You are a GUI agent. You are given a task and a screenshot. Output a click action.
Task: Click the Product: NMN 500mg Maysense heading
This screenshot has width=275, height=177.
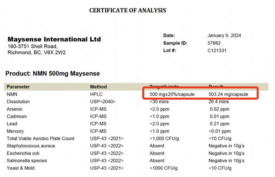(x=53, y=73)
